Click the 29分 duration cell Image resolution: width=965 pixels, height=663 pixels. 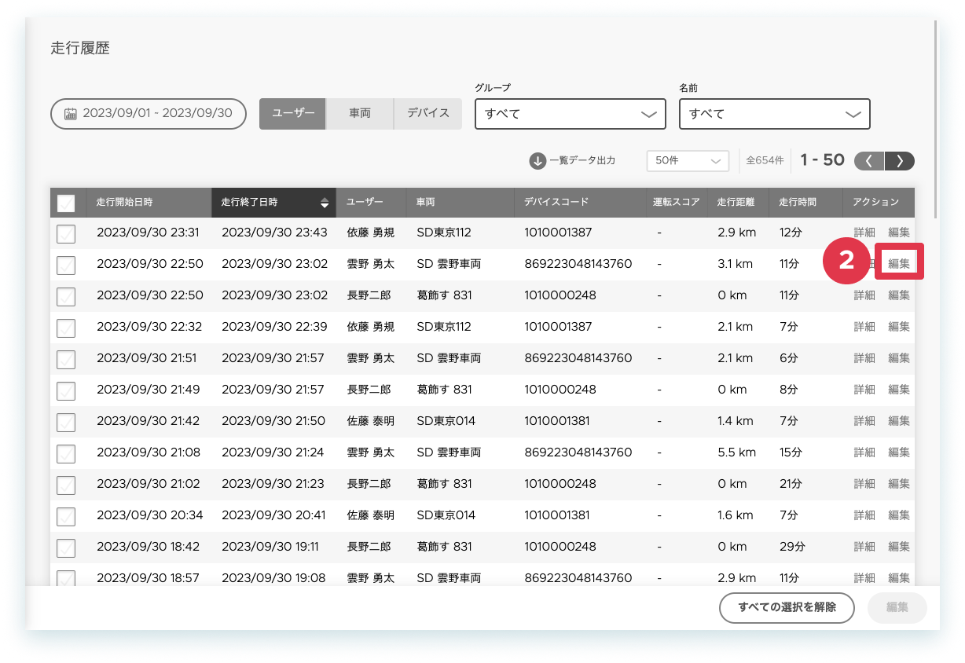click(x=793, y=547)
